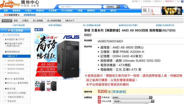This screenshot has height=104, width=185.
Task: Click the 線上 banner image
Action: pyautogui.click(x=151, y=11)
